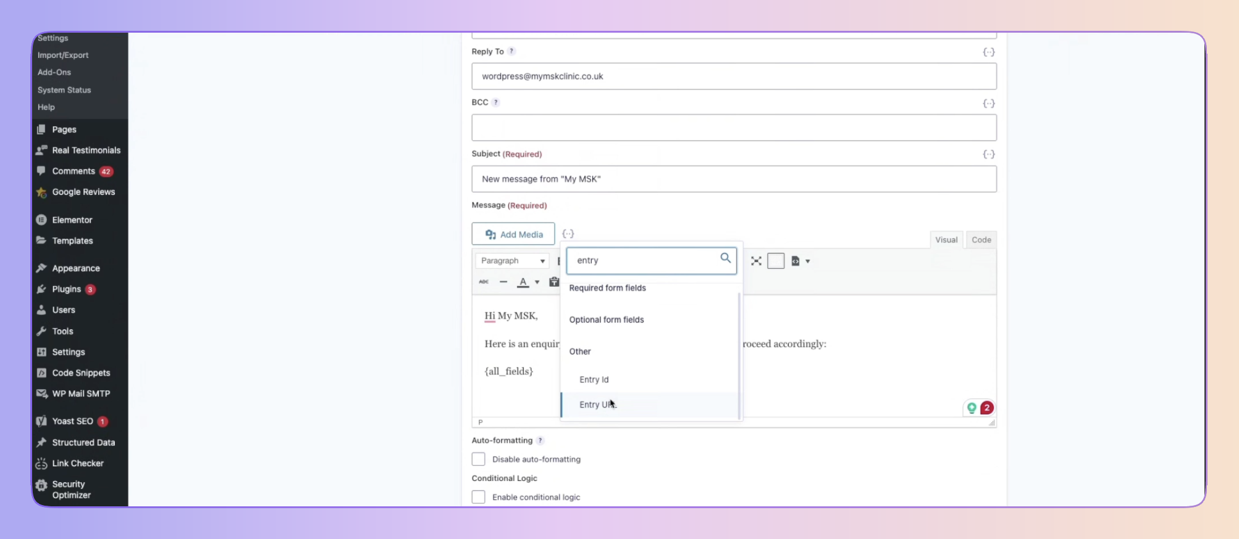Open merge tags for BCC field

click(988, 104)
